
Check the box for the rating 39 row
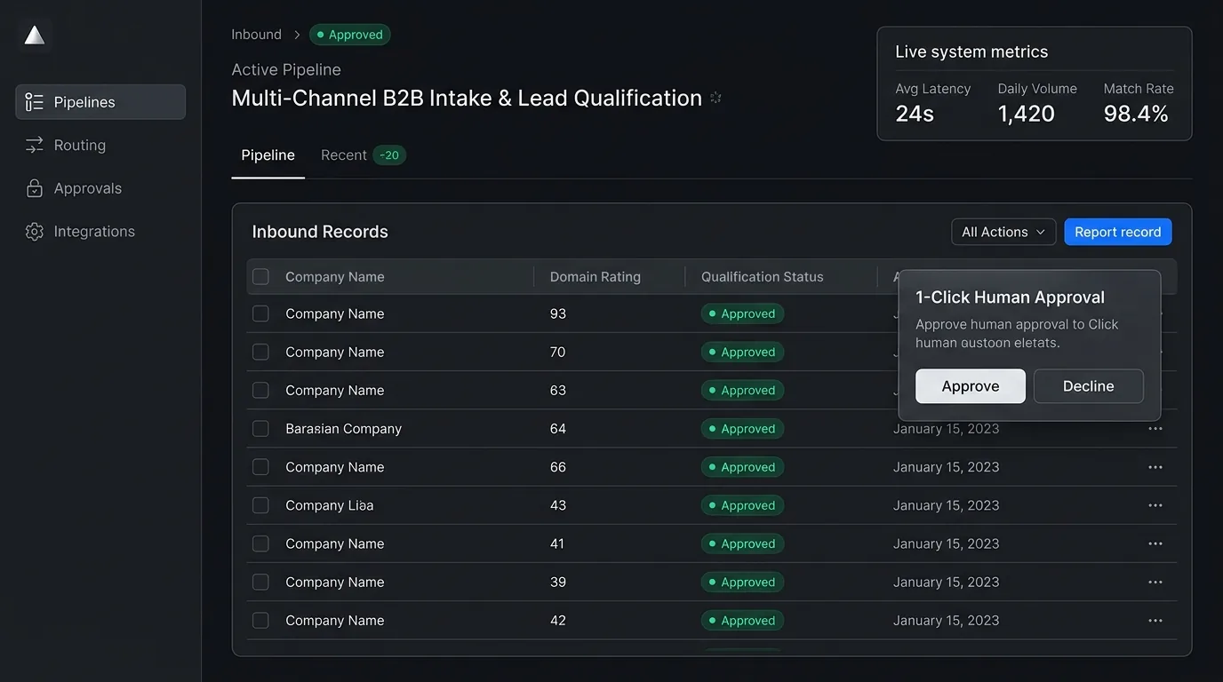pos(260,583)
